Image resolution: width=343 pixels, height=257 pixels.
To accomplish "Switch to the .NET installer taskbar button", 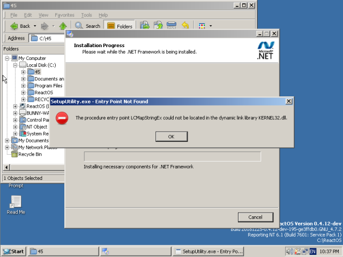I will tap(136, 252).
